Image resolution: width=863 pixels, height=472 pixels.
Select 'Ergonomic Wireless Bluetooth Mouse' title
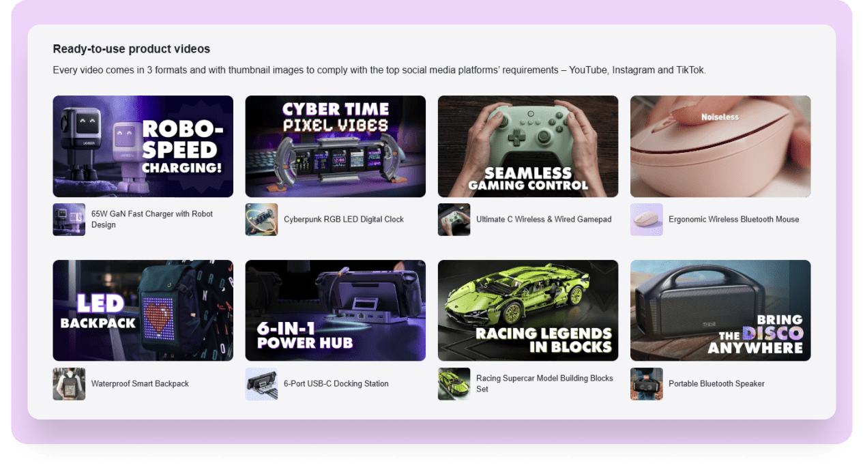(733, 220)
